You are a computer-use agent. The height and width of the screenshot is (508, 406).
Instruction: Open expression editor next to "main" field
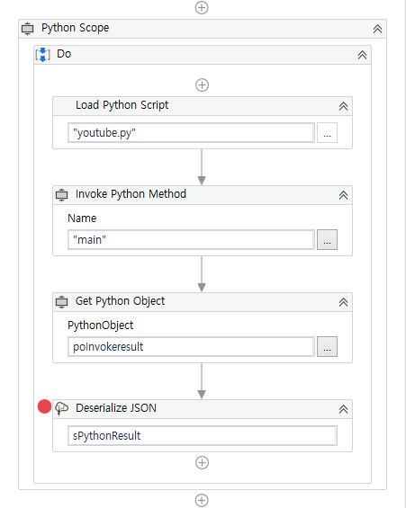click(327, 240)
